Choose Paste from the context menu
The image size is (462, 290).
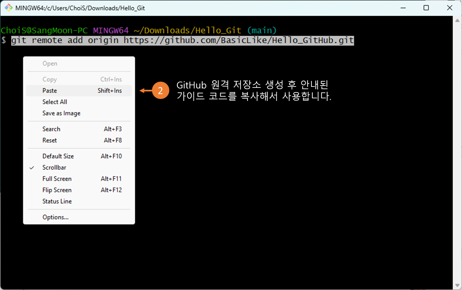coord(79,91)
